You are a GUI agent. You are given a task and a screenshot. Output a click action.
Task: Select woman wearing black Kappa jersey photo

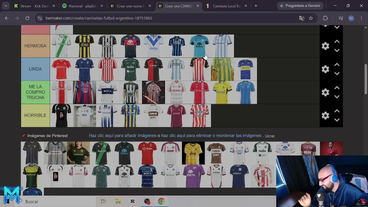click(x=78, y=153)
